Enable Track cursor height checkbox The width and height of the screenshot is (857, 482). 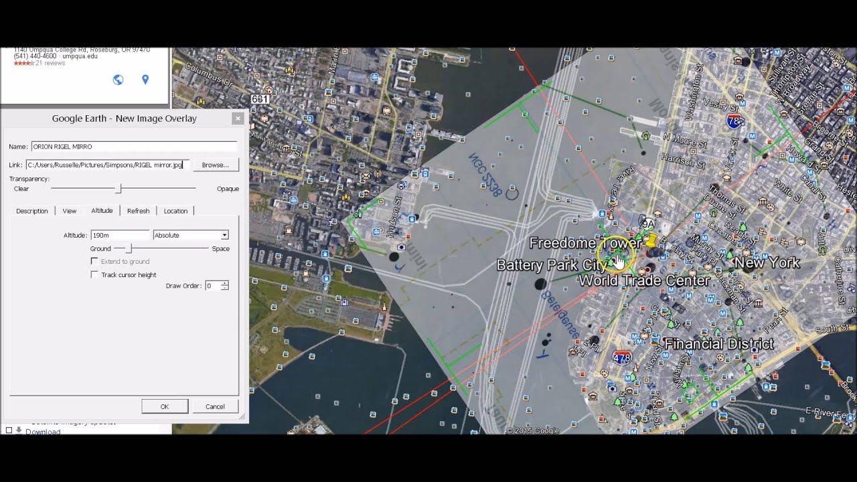94,274
